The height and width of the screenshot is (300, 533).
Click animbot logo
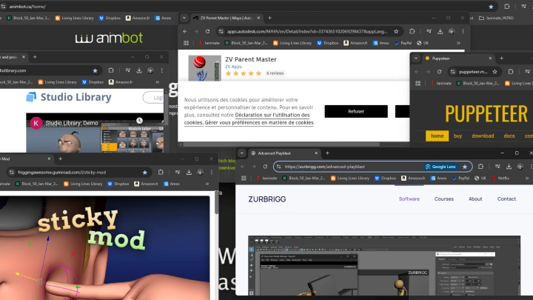pyautogui.click(x=109, y=38)
